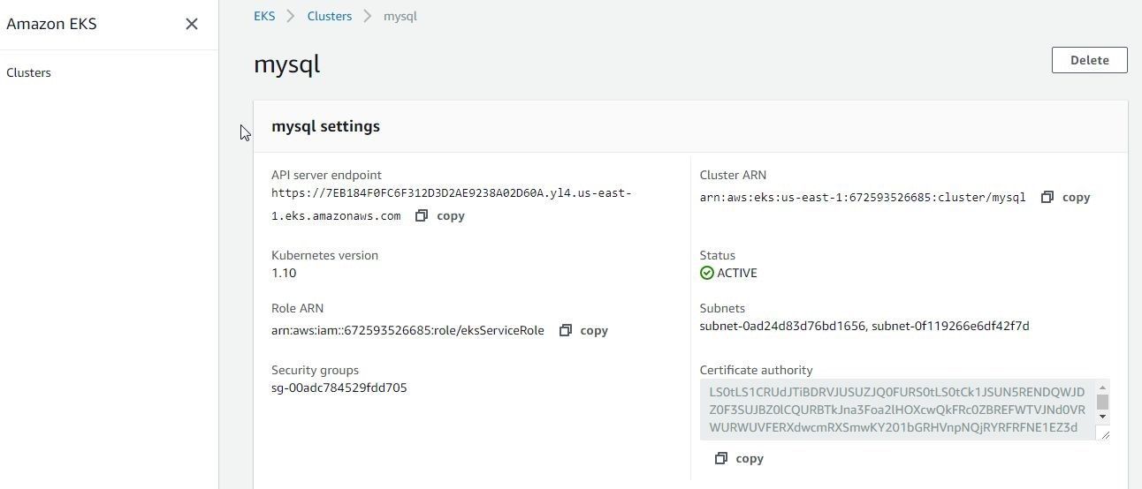Click the mysql breadcrumb item
Screen dimensions: 1142x489
click(x=400, y=16)
